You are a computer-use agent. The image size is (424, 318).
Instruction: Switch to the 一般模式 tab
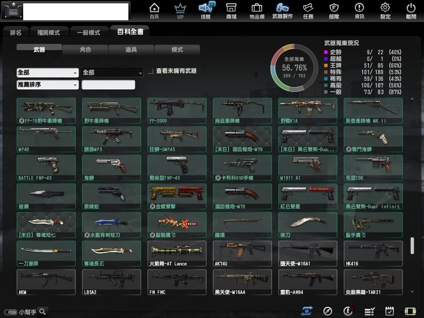pyautogui.click(x=89, y=32)
